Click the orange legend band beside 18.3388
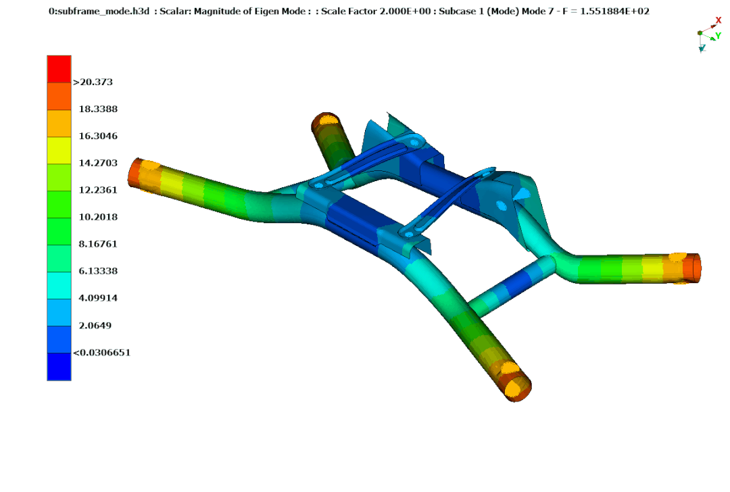Image resolution: width=730 pixels, height=492 pixels. click(59, 97)
